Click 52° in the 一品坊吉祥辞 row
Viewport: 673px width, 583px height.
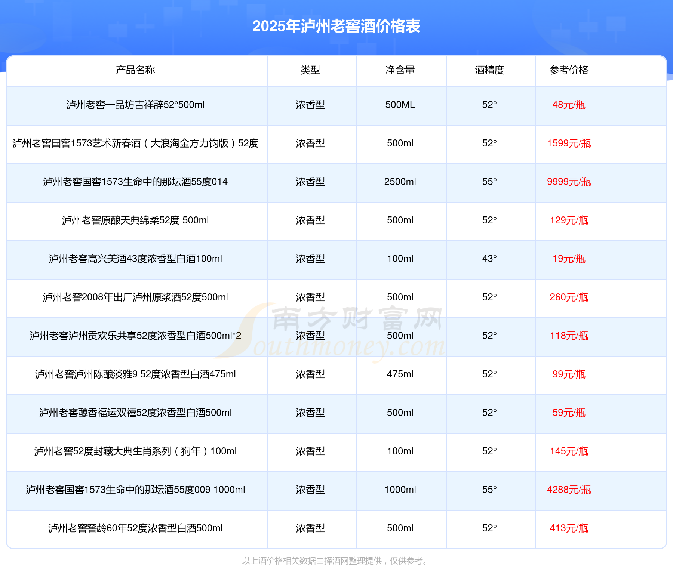[x=489, y=105]
